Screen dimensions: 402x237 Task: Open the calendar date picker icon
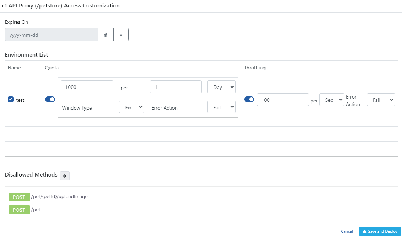[x=106, y=35]
